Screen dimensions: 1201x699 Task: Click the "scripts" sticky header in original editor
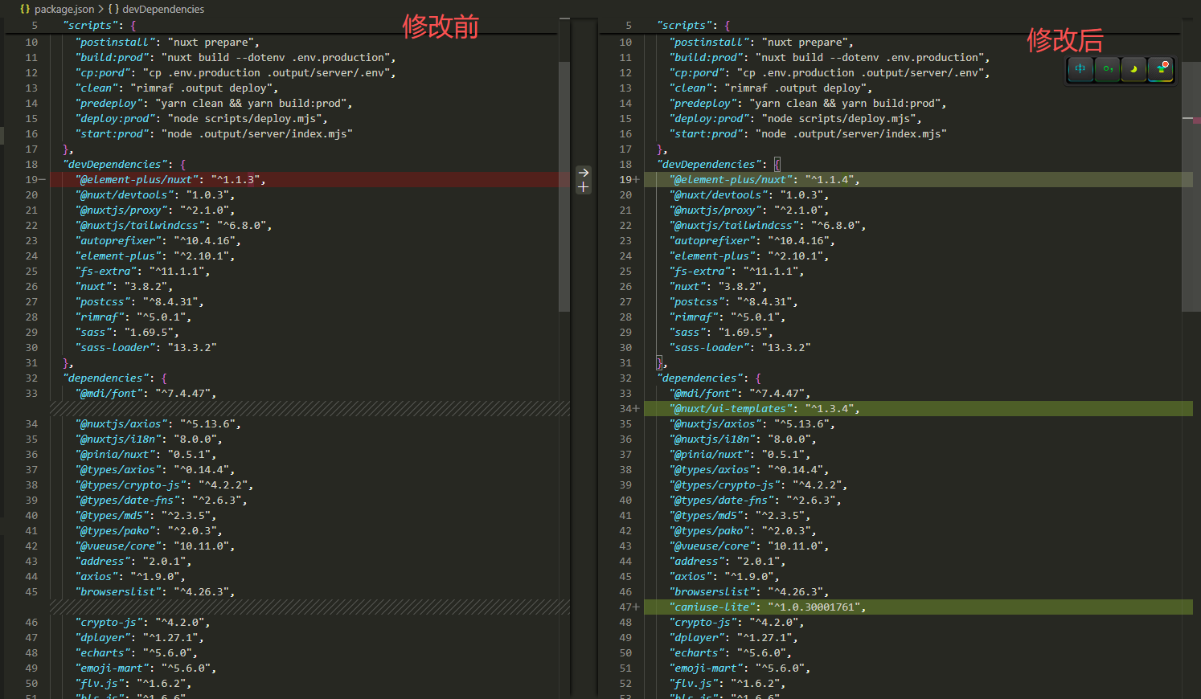[x=100, y=26]
